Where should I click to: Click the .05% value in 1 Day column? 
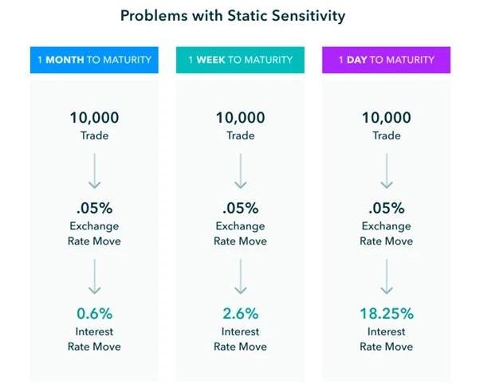(x=386, y=208)
